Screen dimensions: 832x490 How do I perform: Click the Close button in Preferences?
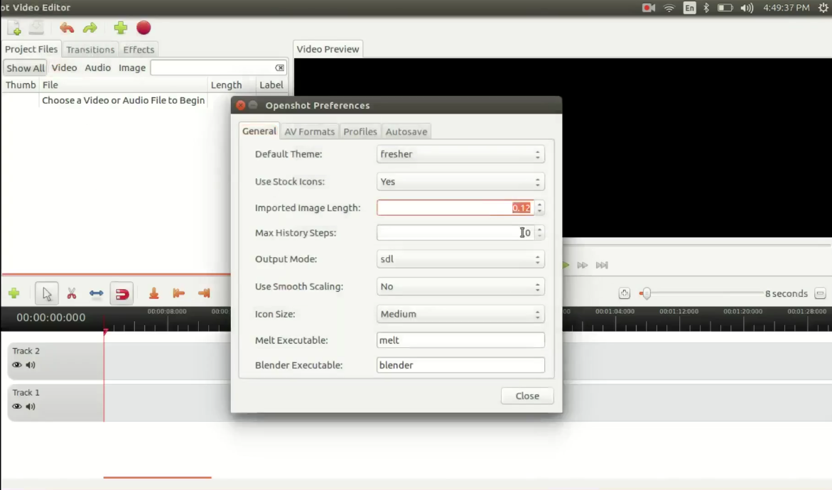pyautogui.click(x=527, y=396)
